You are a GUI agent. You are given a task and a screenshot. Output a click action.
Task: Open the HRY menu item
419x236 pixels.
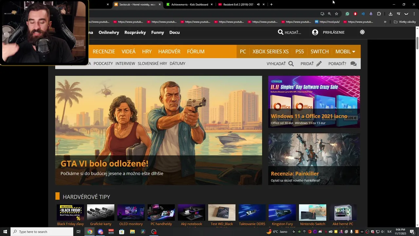[x=147, y=51]
